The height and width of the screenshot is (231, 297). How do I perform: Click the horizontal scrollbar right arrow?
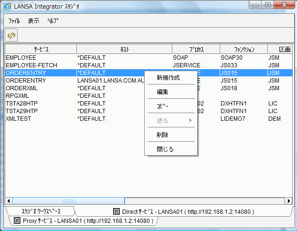pos(289,201)
